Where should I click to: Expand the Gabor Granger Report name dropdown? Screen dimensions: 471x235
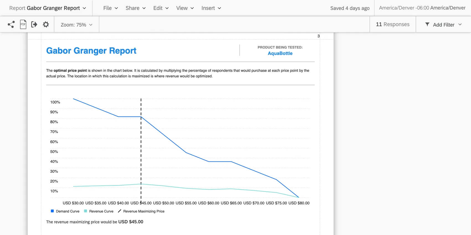[x=84, y=8]
